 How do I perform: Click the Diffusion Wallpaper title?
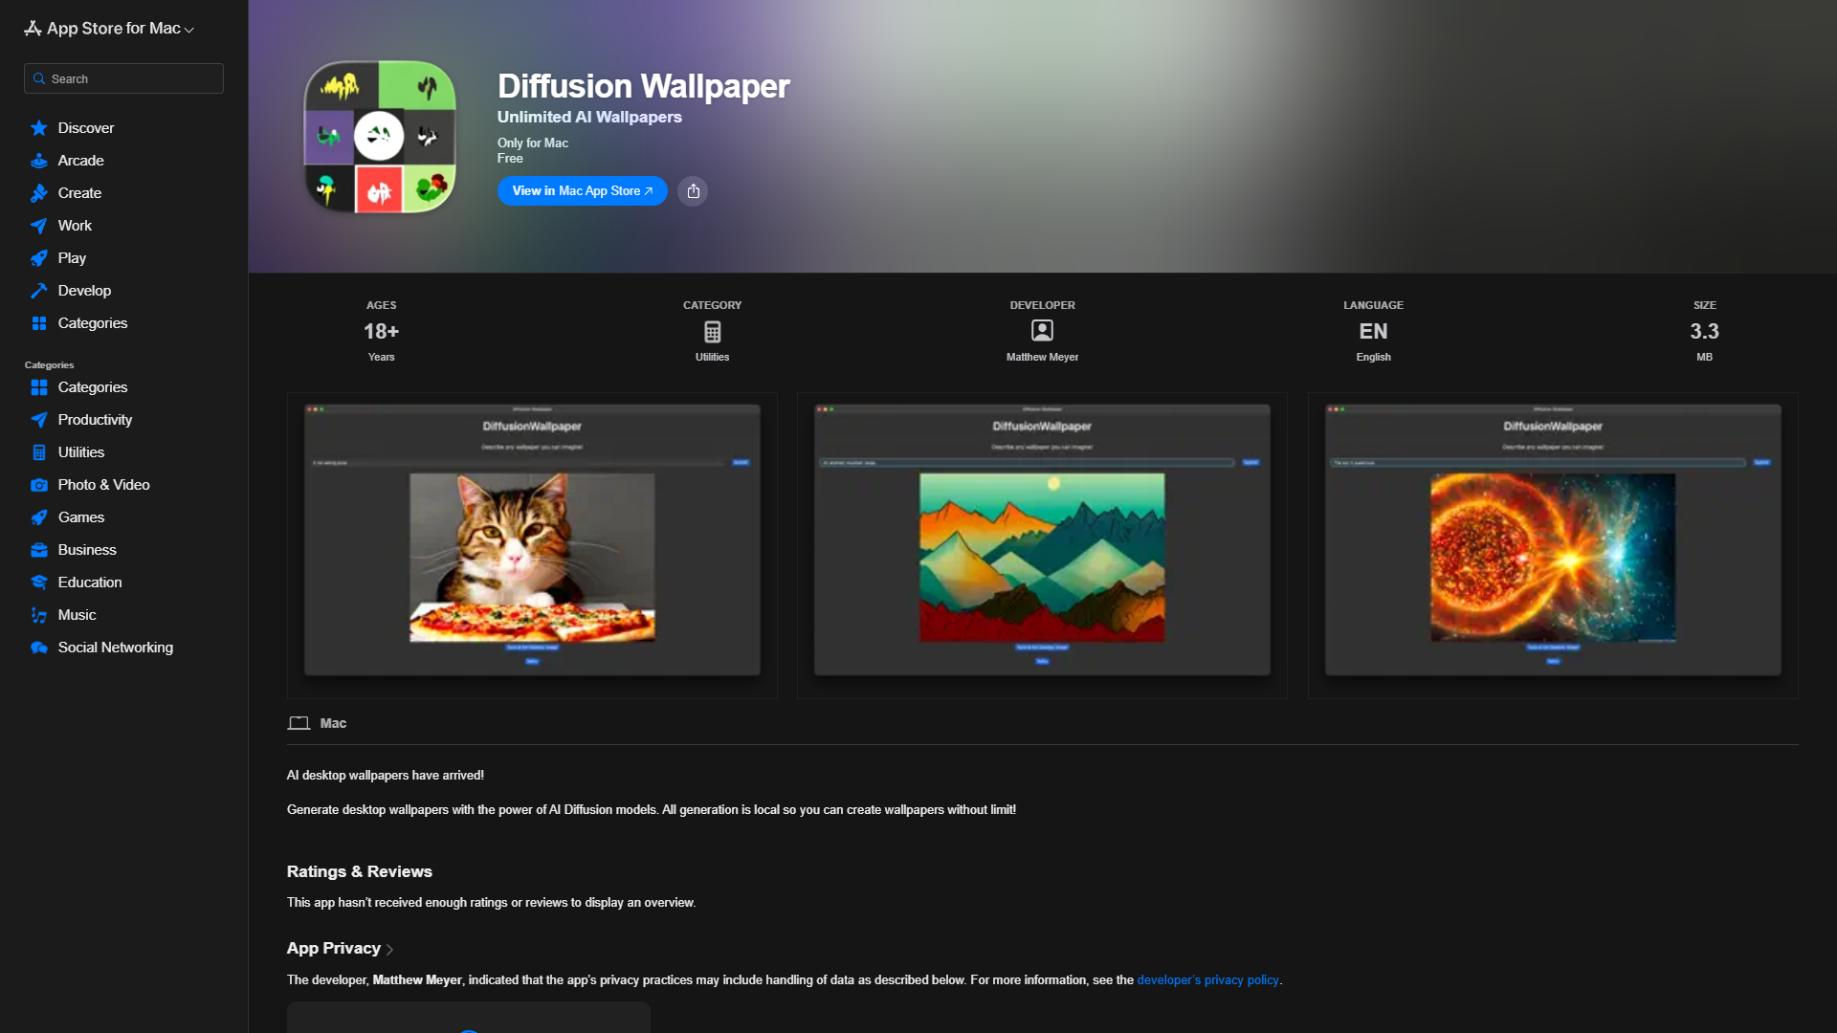coord(643,86)
